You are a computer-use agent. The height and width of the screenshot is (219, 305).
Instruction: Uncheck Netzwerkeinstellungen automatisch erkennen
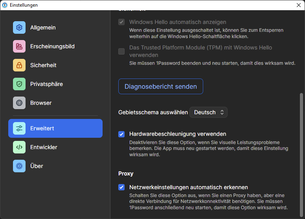coord(121,188)
